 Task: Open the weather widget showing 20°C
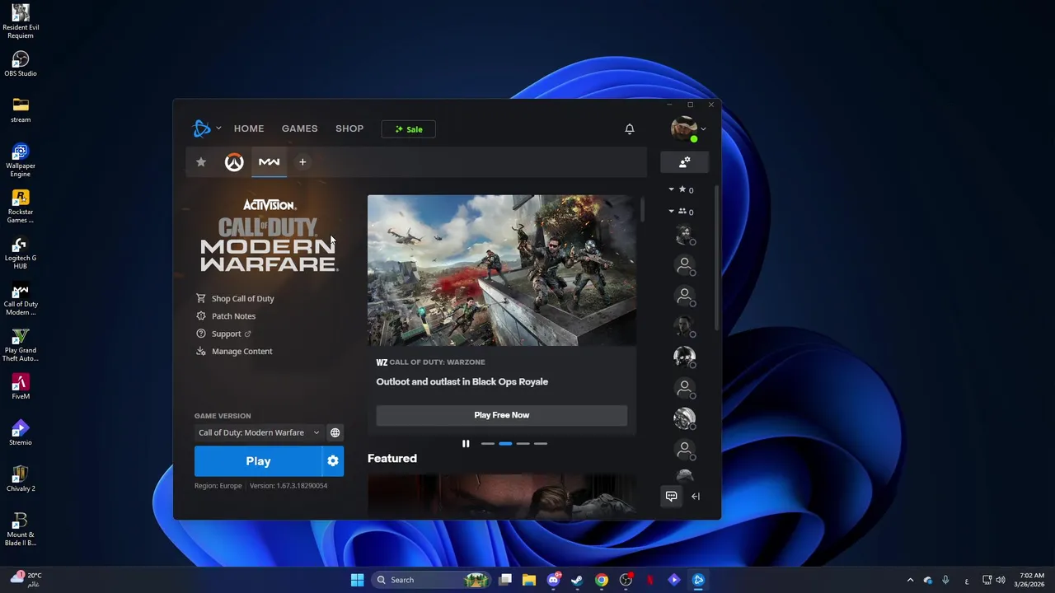pos(25,580)
